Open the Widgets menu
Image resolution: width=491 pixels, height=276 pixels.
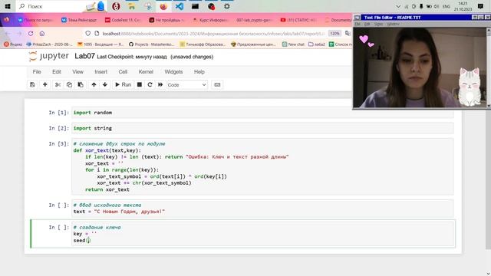point(173,72)
